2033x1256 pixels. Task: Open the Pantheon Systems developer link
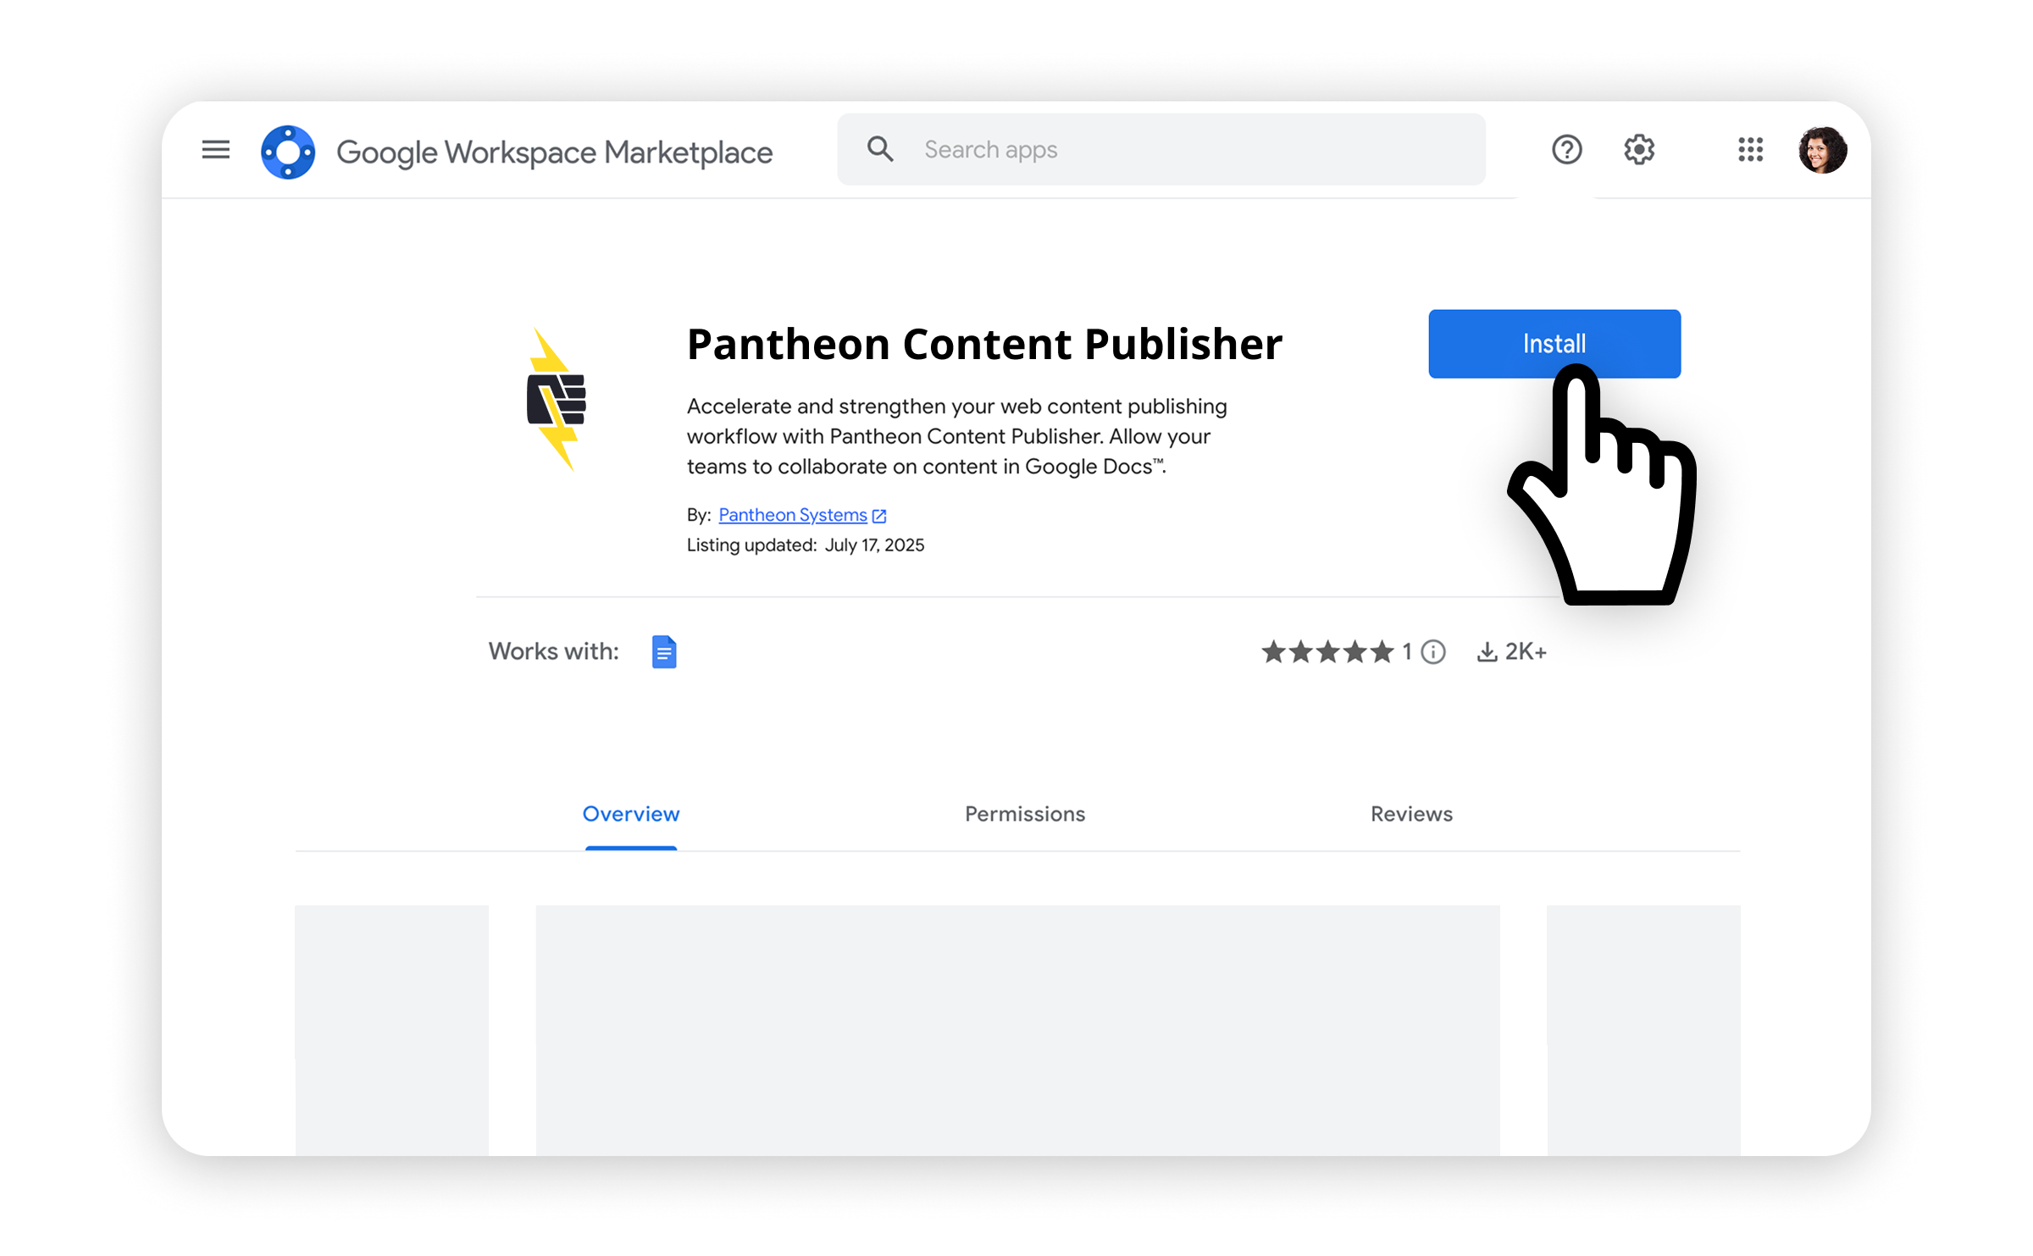[792, 514]
